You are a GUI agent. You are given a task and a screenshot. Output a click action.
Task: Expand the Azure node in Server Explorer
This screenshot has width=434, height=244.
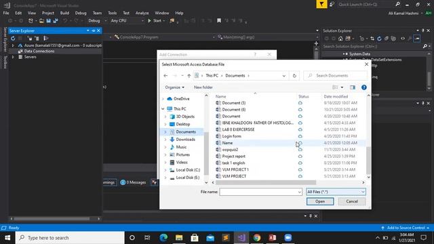[x=13, y=45]
